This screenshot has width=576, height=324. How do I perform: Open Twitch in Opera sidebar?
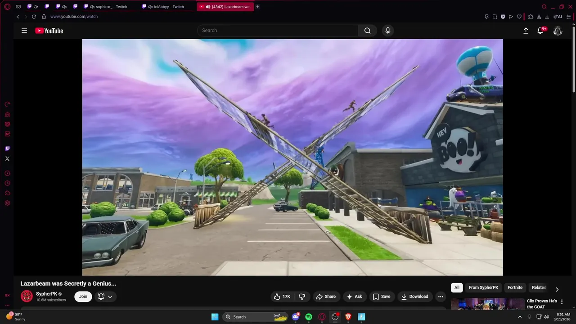click(x=7, y=148)
